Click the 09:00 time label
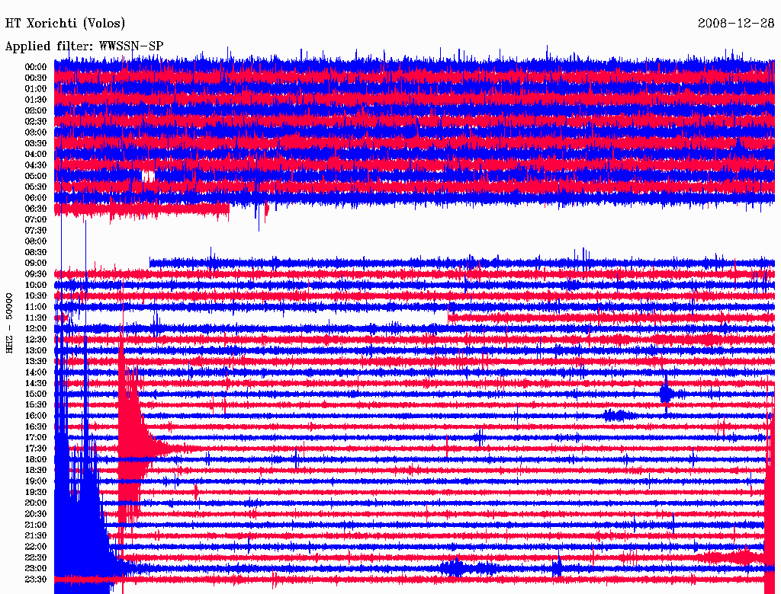The width and height of the screenshot is (781, 594). coord(35,263)
